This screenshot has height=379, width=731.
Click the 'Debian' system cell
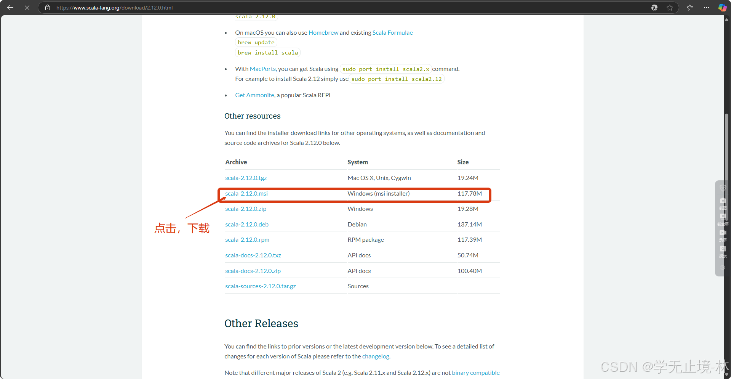pyautogui.click(x=357, y=225)
